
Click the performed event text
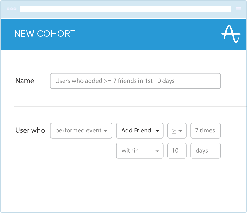click(78, 131)
